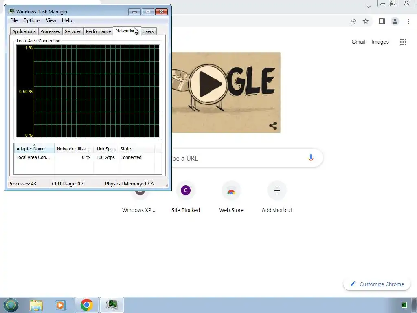
Task: Toggle the Chrome side panel icon
Action: point(382,21)
